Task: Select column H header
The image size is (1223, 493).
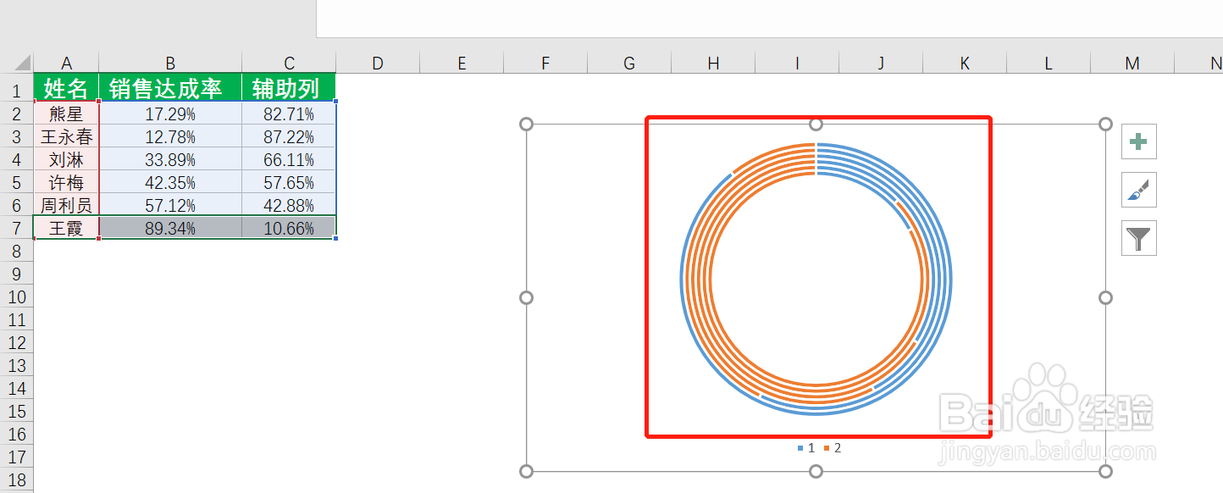Action: pos(713,63)
